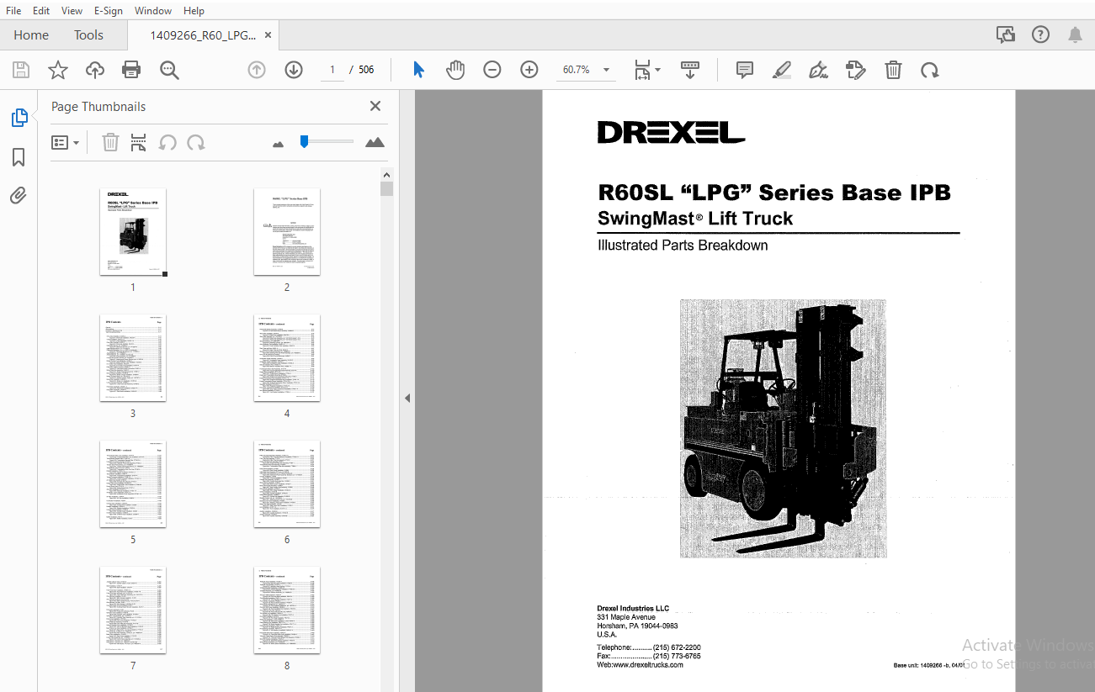Viewport: 1095px width, 692px height.
Task: Zoom out with the minus button
Action: coord(492,70)
